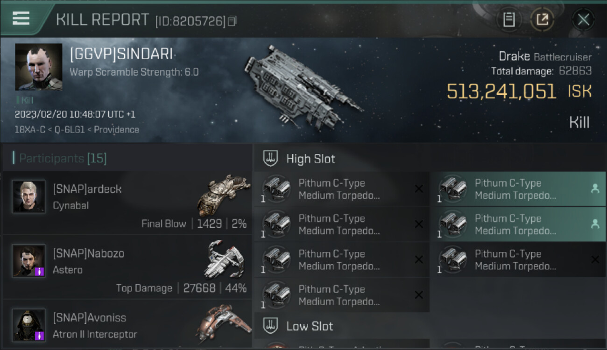Screen dimensions: 607x350
Task: Share the kill report externally
Action: (x=542, y=20)
